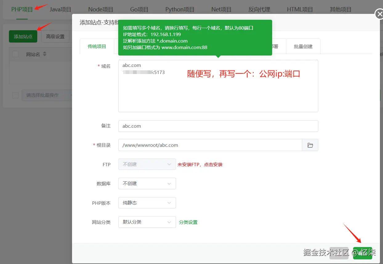This screenshot has height=264, width=383.
Task: Click the 高级设置 button
Action: click(55, 36)
